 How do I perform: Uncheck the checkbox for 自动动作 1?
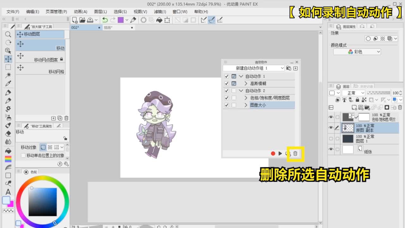point(226,76)
